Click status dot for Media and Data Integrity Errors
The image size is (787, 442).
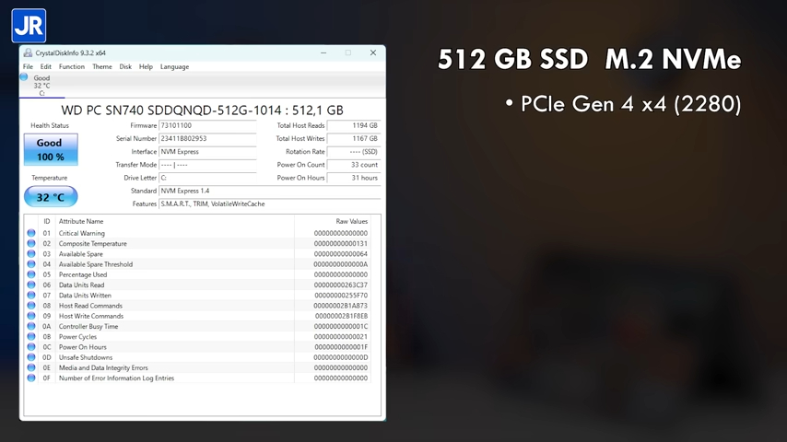pyautogui.click(x=31, y=367)
